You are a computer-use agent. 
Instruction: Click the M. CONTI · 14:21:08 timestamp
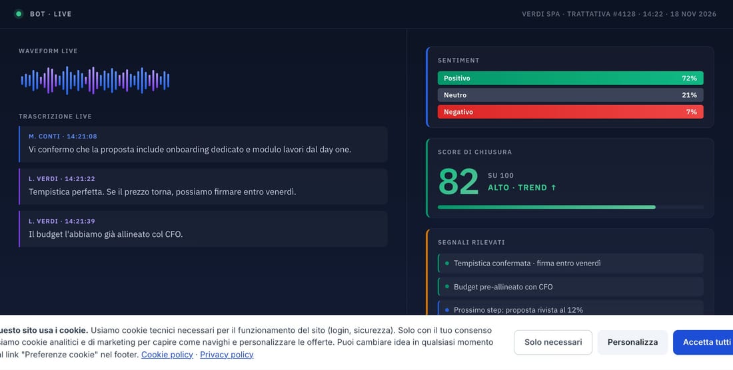[x=63, y=136]
